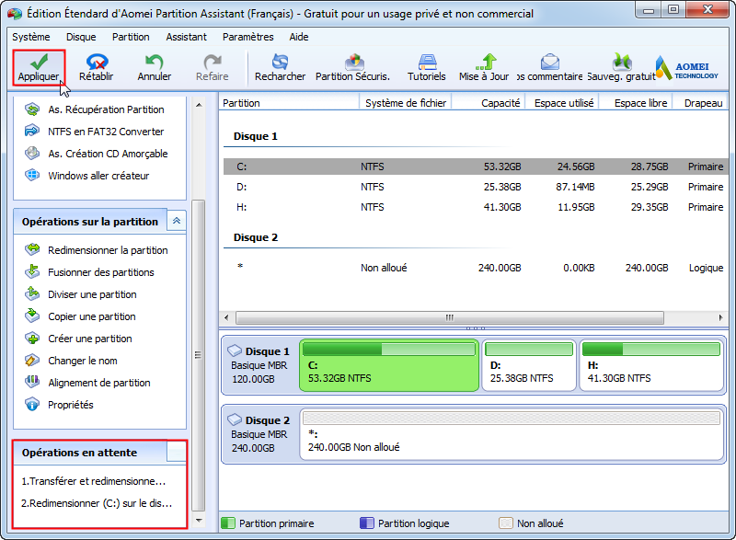Open the Disque menu
This screenshot has width=736, height=540.
click(81, 37)
